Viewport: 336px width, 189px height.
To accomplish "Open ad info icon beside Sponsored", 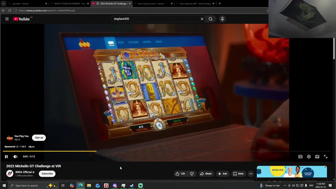I will [17, 146].
